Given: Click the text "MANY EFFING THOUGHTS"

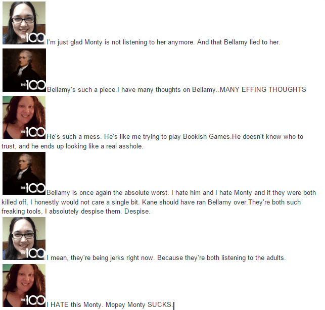Looking at the screenshot, I should click(x=263, y=89).
